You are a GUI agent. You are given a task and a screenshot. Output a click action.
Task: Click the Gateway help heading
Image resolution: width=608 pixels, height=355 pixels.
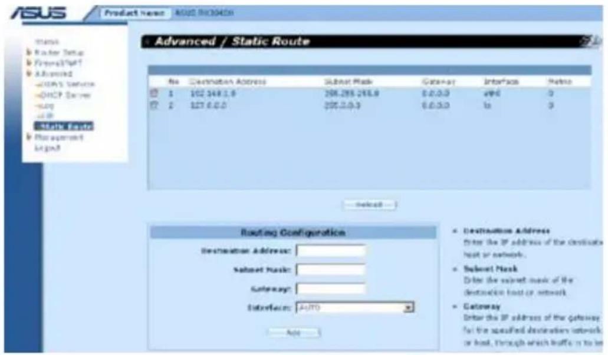click(482, 307)
